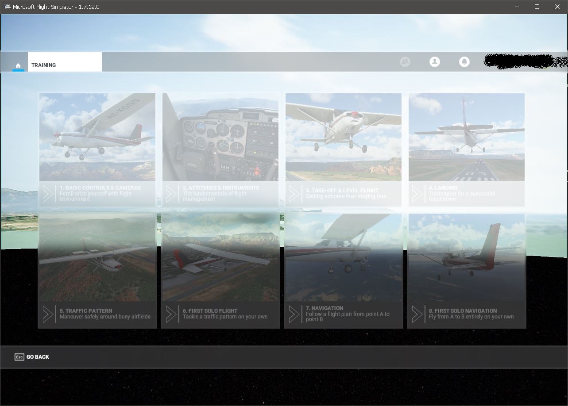Click the gamertag area in the top bar

(522, 62)
